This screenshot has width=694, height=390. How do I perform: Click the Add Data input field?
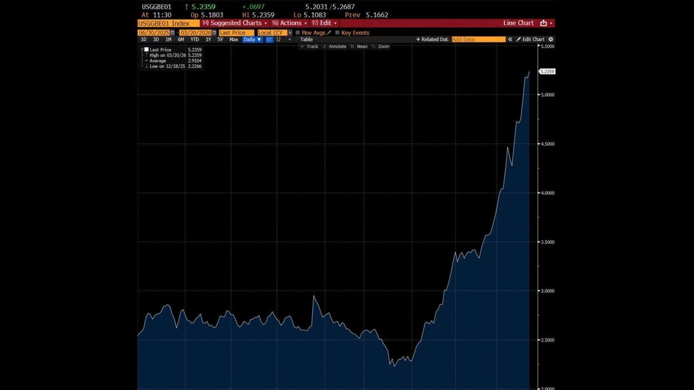point(478,39)
